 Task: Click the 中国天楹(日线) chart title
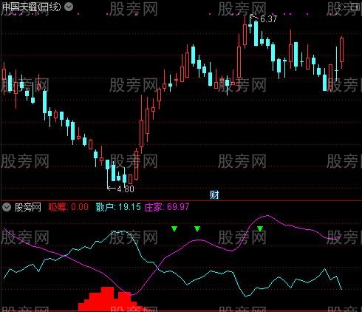[x=31, y=7]
